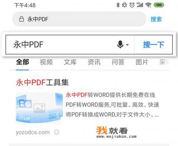This screenshot has width=178, height=146.
Task: Tap the HD signal strength icon
Action: tap(140, 5)
